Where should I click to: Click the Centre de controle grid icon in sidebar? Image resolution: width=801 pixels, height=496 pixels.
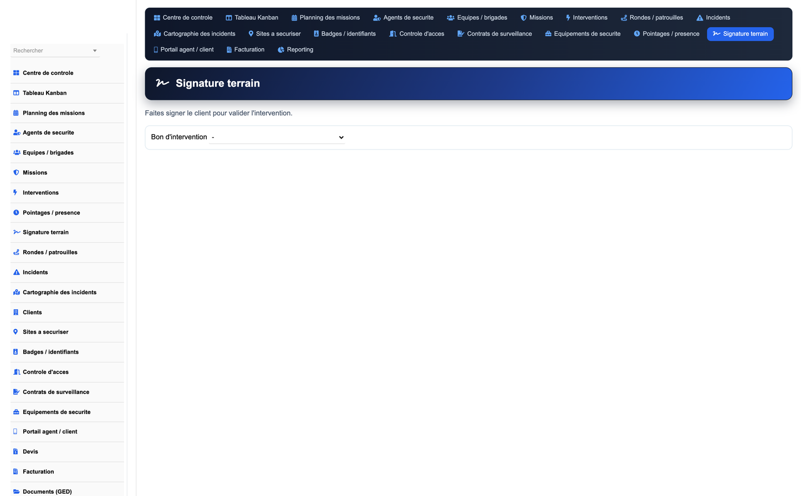pos(16,73)
